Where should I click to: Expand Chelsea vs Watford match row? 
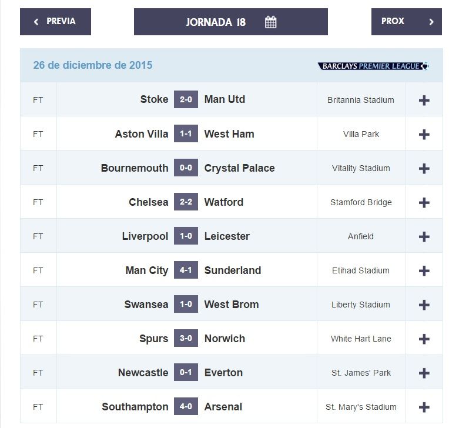click(x=424, y=202)
